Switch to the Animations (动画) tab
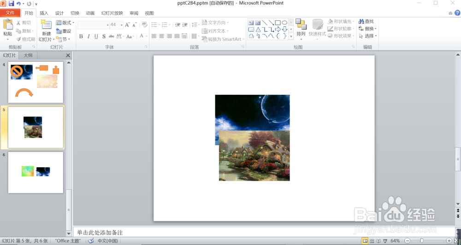This screenshot has height=245, width=461. point(90,13)
